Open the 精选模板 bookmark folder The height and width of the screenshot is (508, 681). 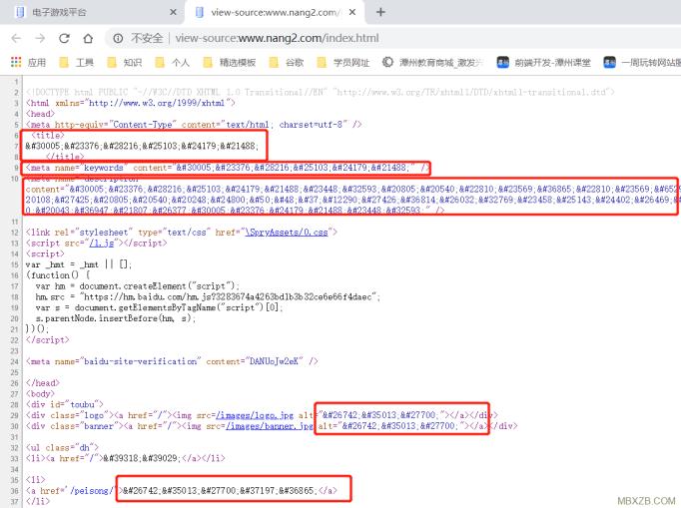230,63
